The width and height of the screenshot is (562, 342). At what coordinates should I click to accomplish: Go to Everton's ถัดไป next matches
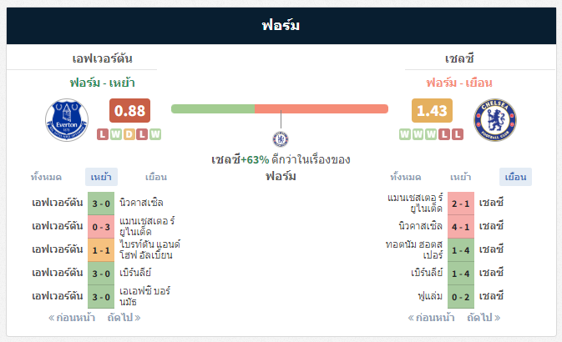(x=124, y=318)
